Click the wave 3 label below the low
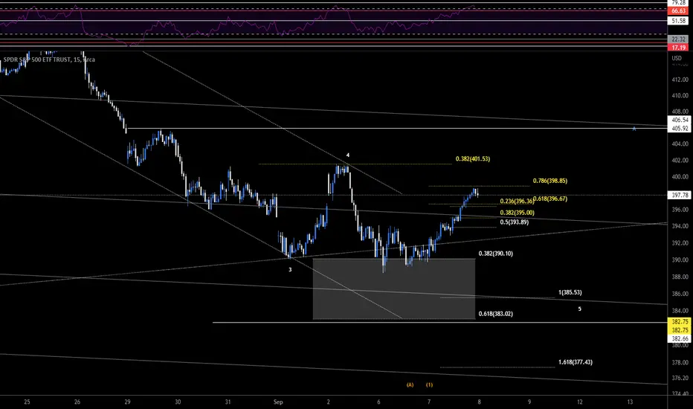The image size is (693, 409). pyautogui.click(x=291, y=270)
